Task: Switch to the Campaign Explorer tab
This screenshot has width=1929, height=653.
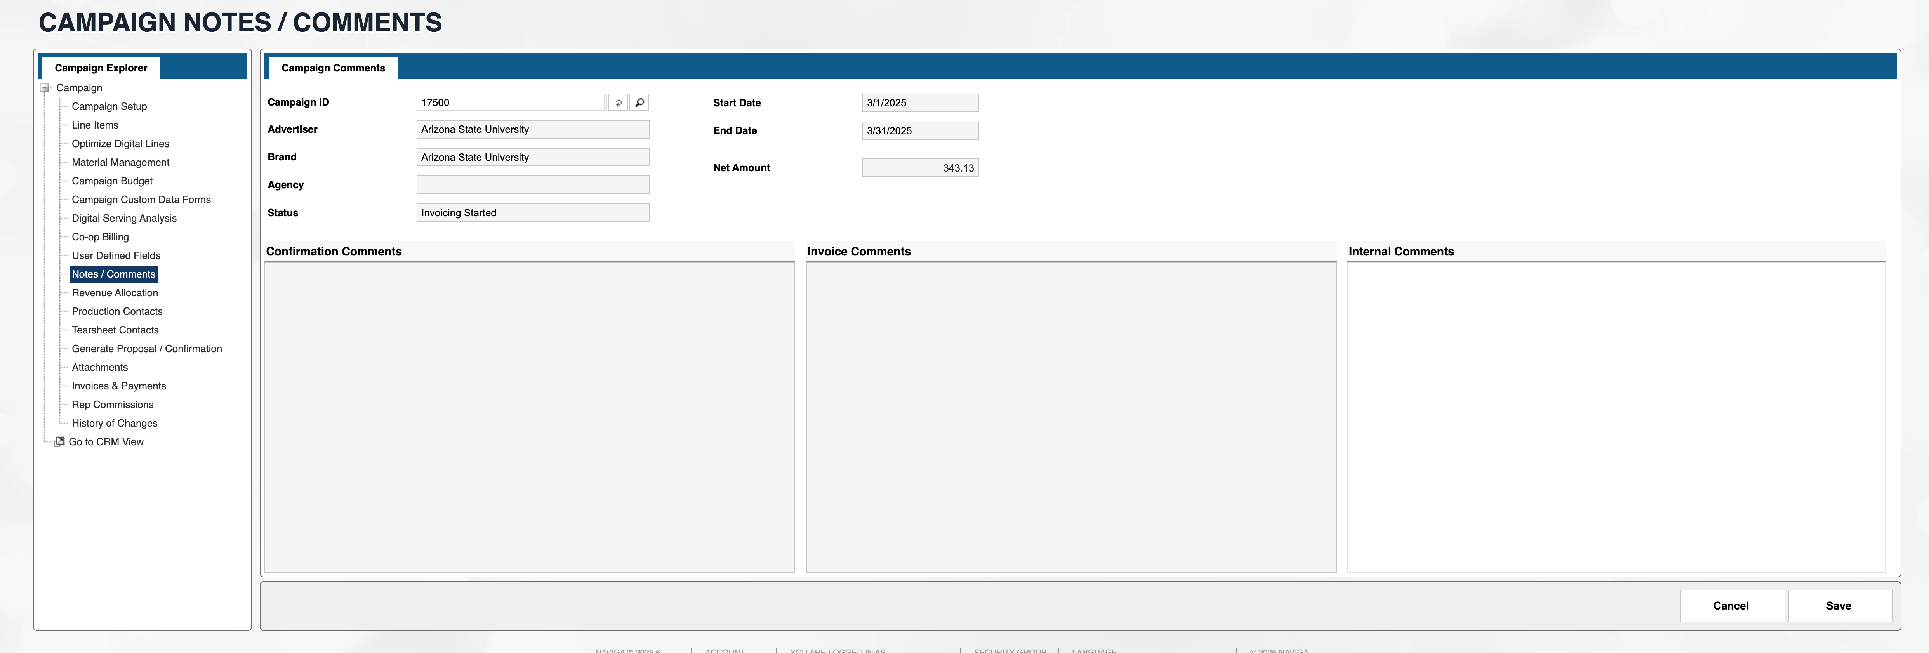Action: click(100, 68)
